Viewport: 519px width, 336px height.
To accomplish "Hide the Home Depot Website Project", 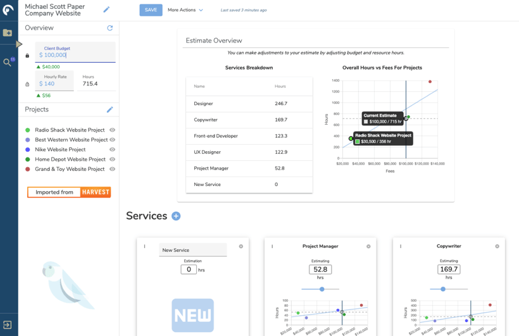I will click(x=112, y=159).
